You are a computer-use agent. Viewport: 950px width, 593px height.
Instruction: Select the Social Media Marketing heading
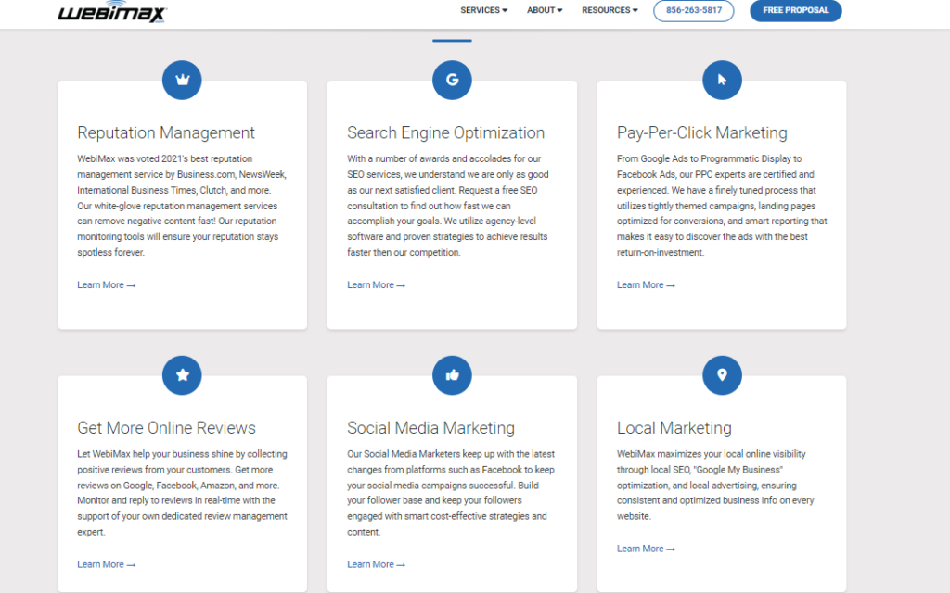pos(430,428)
